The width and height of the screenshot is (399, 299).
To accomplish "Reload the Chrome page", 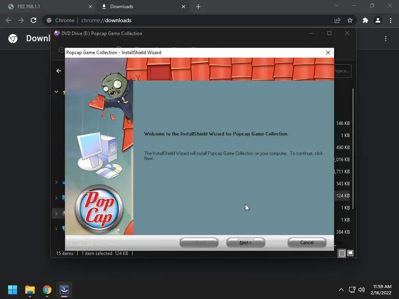I will [x=34, y=20].
